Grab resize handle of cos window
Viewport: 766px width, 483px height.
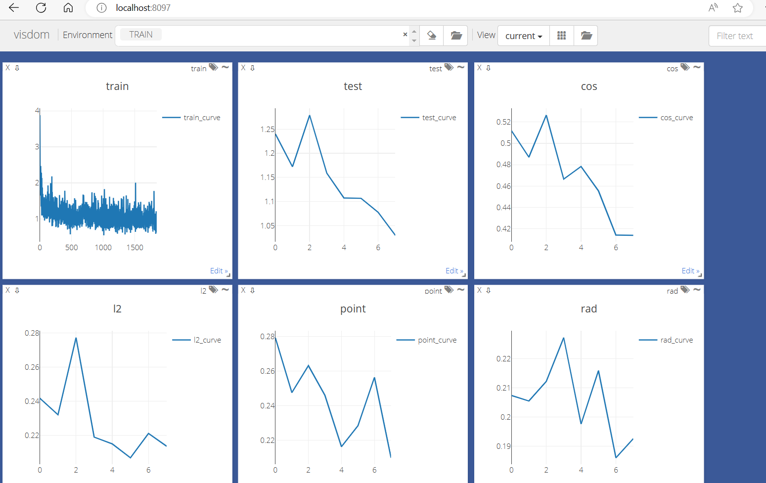(700, 275)
